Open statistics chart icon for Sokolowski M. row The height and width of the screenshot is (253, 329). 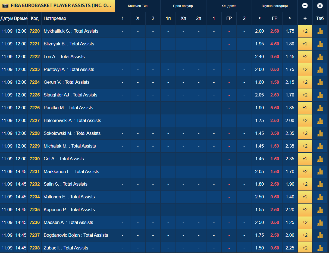coord(320,133)
